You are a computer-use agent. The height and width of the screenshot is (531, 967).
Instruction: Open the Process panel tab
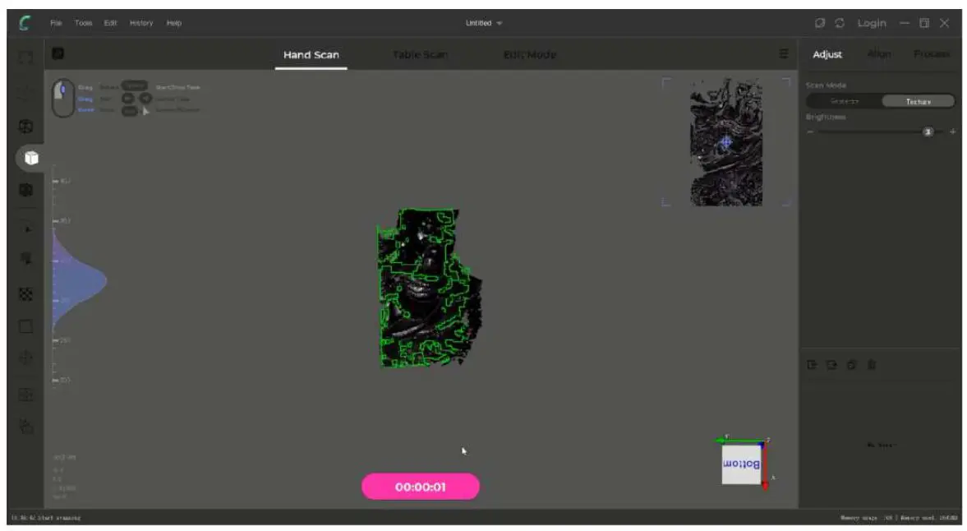[931, 54]
